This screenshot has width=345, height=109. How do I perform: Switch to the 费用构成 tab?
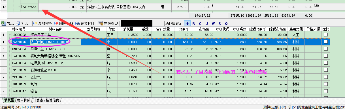(24, 100)
